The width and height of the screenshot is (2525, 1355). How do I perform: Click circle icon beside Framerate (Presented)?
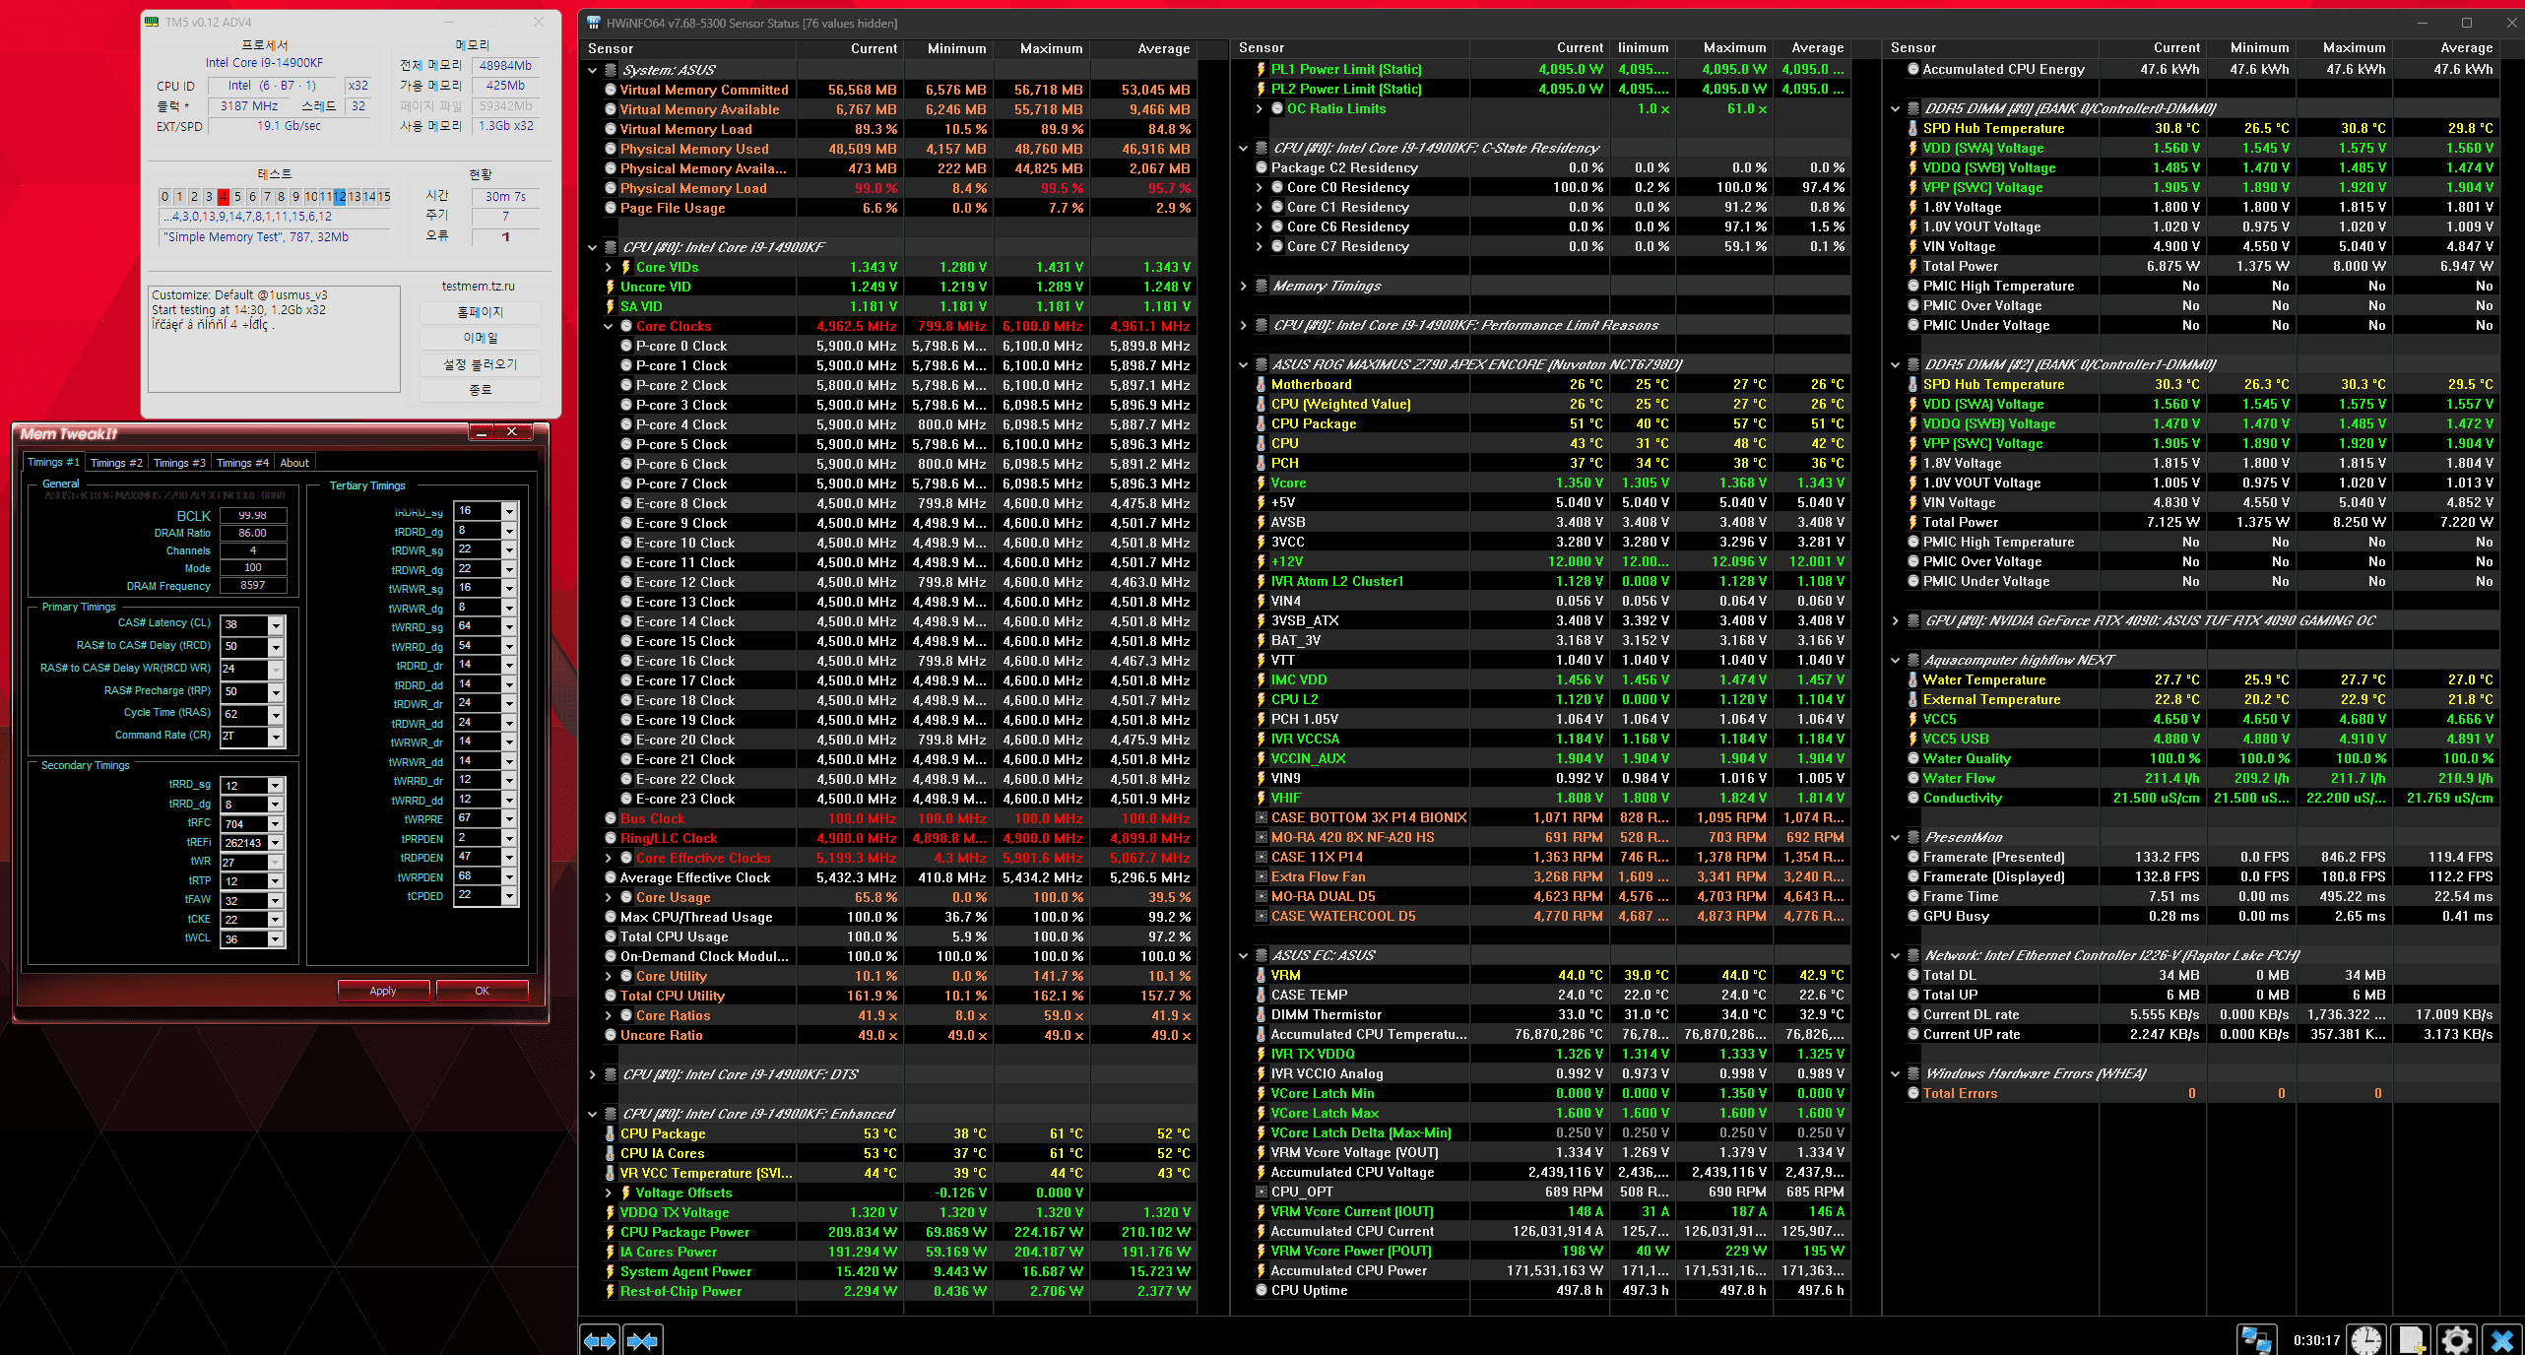[1913, 857]
